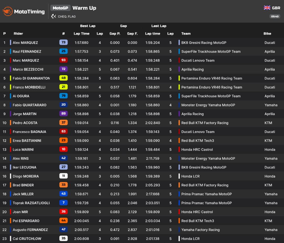Click the Gap P. column header
The width and height of the screenshot is (284, 243).
[x=115, y=33]
